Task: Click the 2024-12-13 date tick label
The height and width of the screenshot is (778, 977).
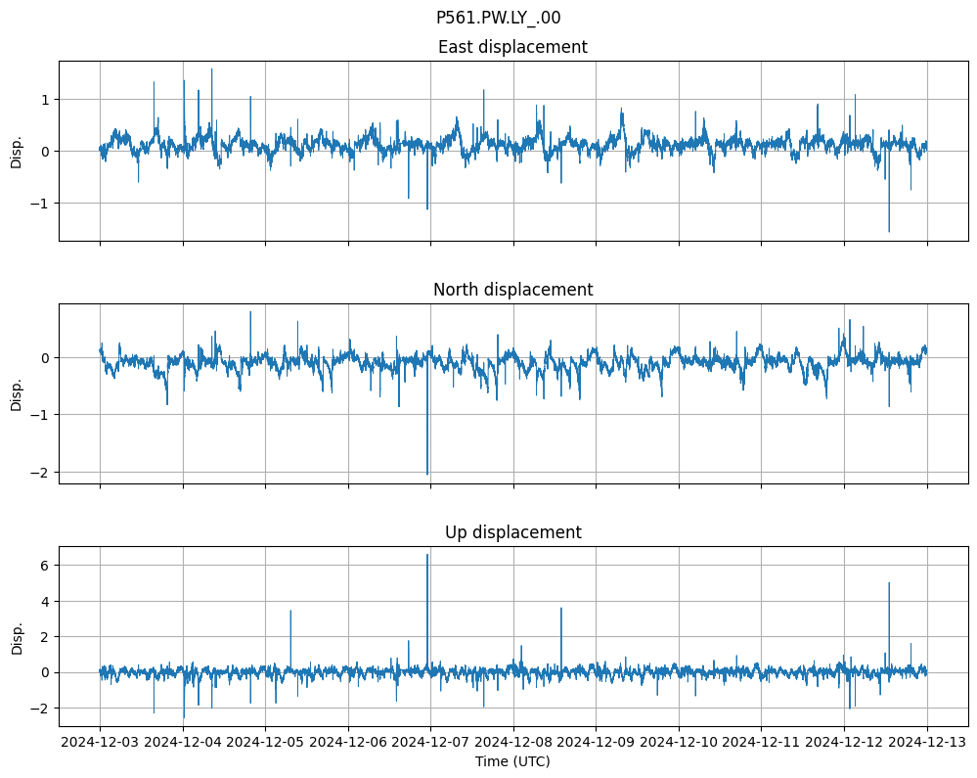Action: click(927, 743)
